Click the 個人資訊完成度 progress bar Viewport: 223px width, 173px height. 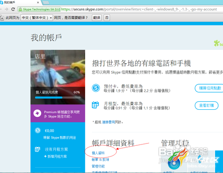coord(58,98)
